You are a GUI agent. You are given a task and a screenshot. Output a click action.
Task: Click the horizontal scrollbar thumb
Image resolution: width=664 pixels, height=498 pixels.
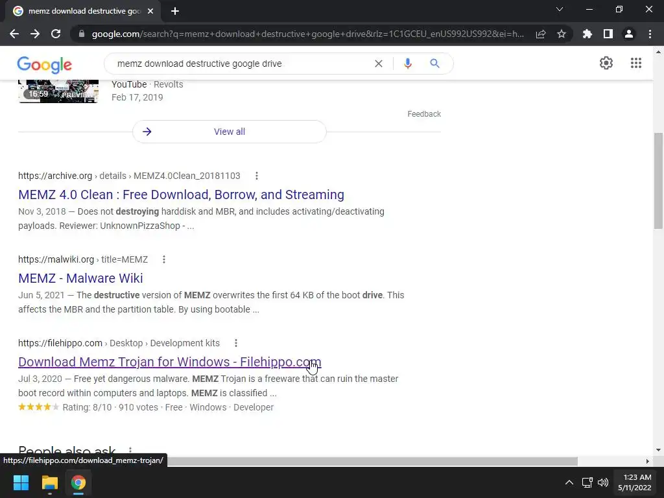373,461
